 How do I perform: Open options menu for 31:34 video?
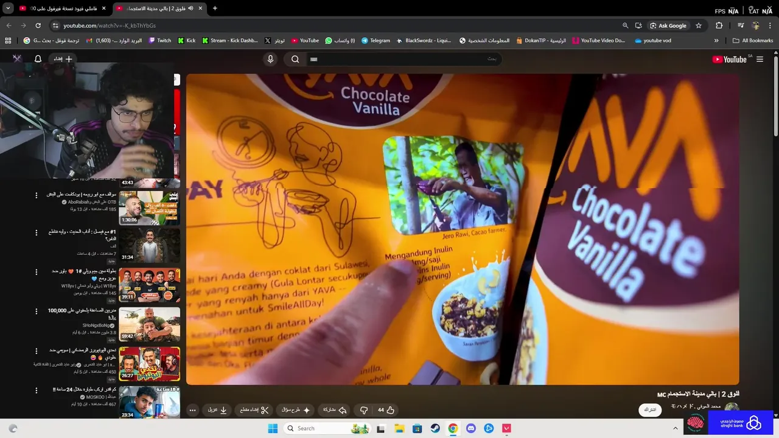coord(36,232)
